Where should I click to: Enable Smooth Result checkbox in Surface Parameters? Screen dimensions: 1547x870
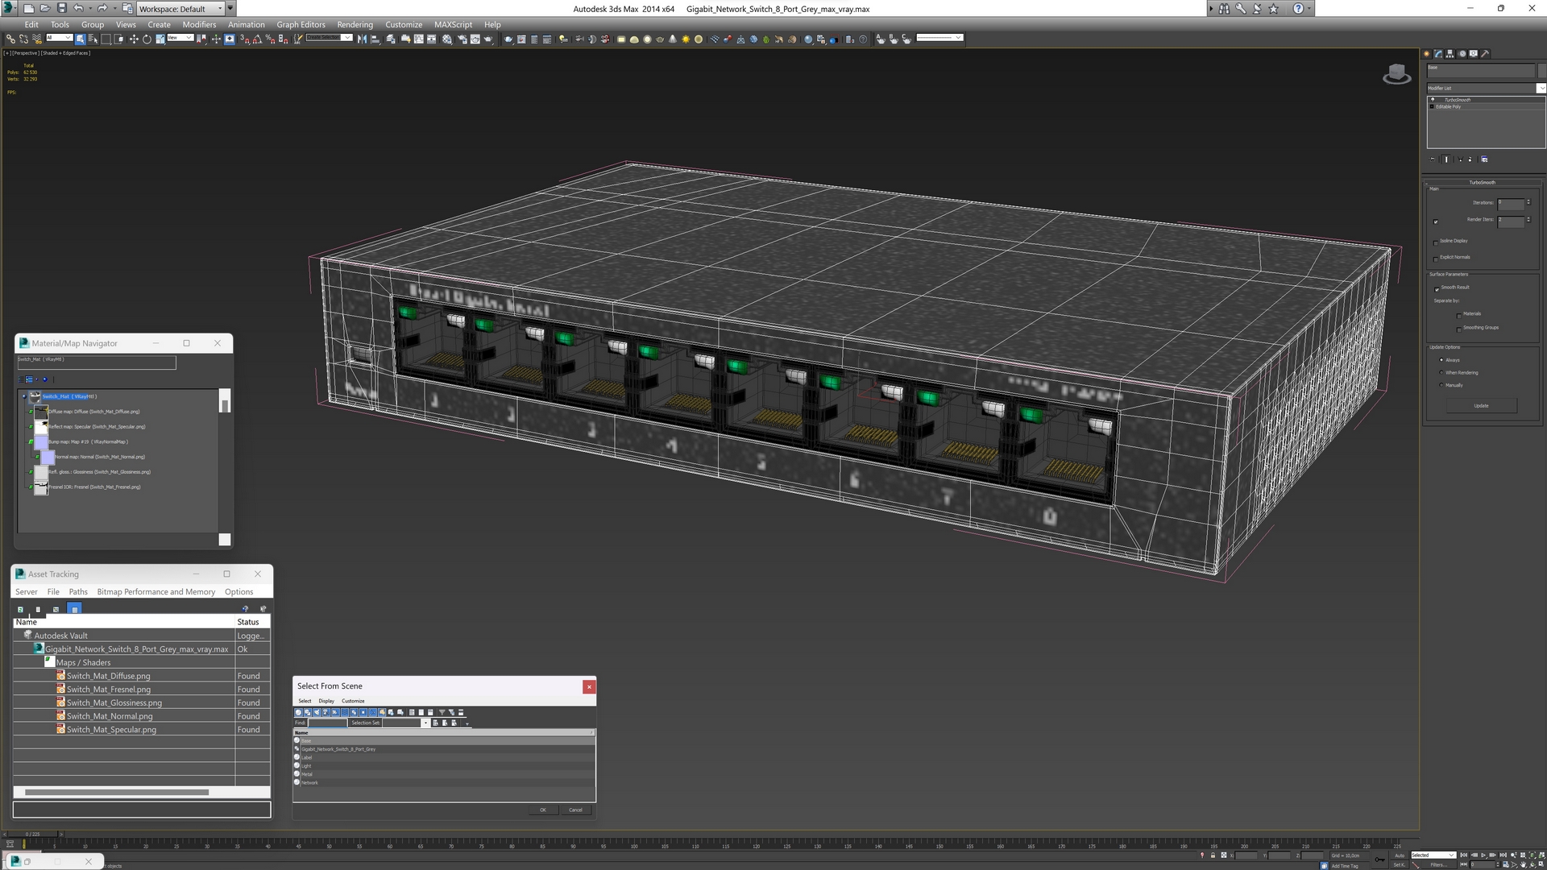tap(1437, 288)
